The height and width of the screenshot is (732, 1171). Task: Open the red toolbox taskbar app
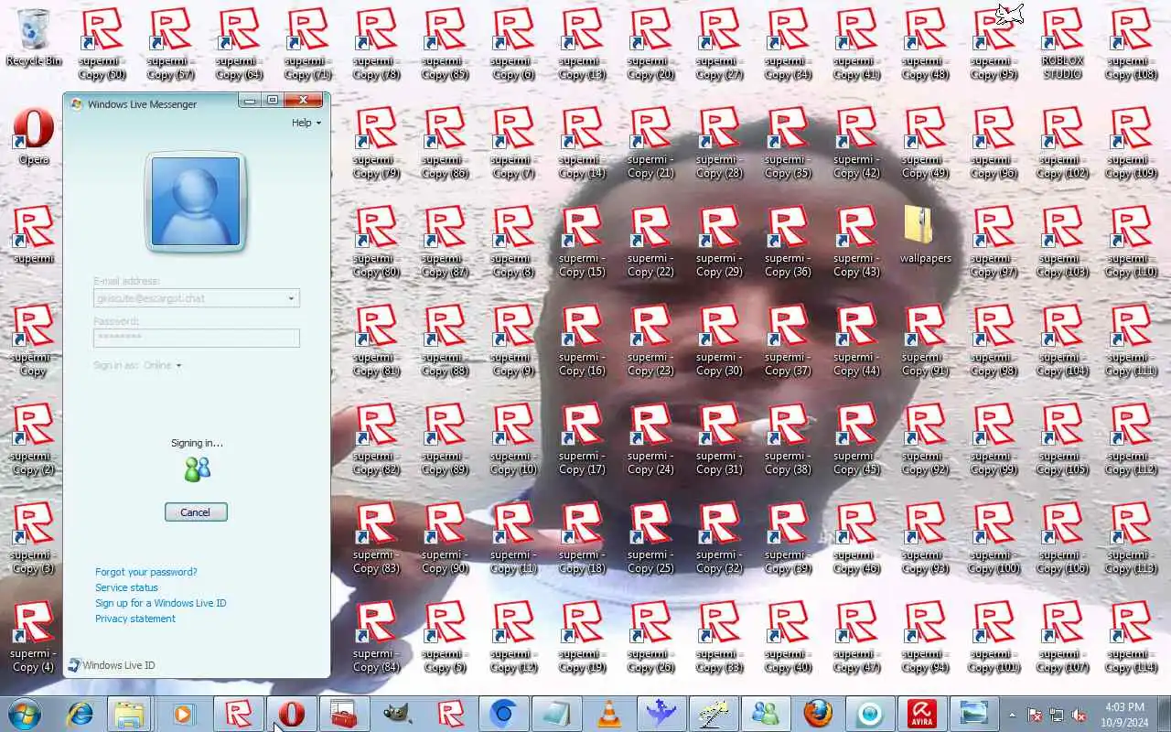click(x=344, y=714)
